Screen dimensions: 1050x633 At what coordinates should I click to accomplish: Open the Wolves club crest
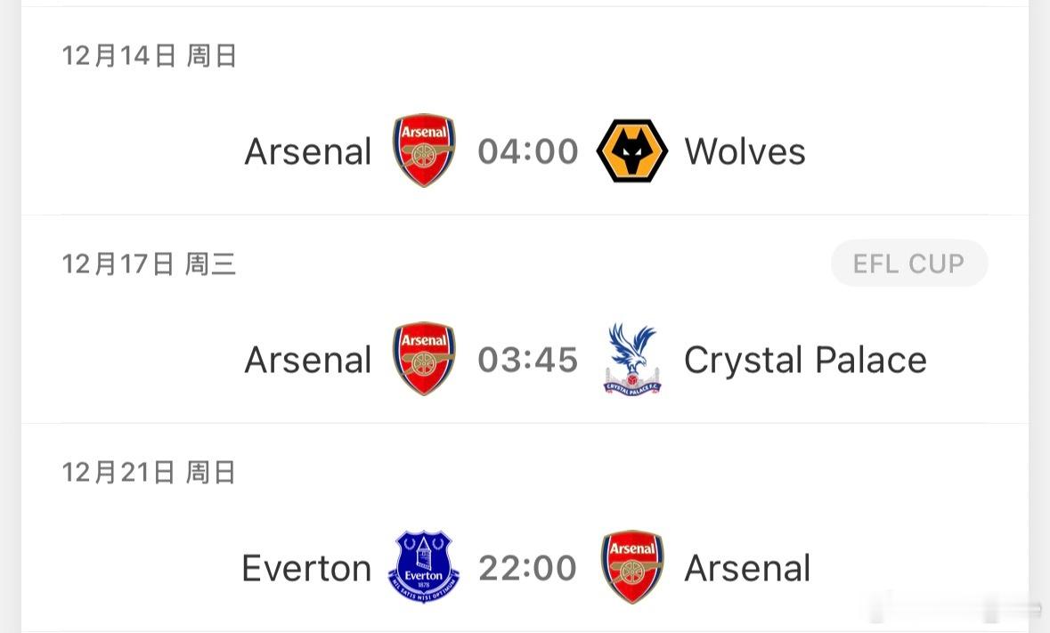click(631, 150)
